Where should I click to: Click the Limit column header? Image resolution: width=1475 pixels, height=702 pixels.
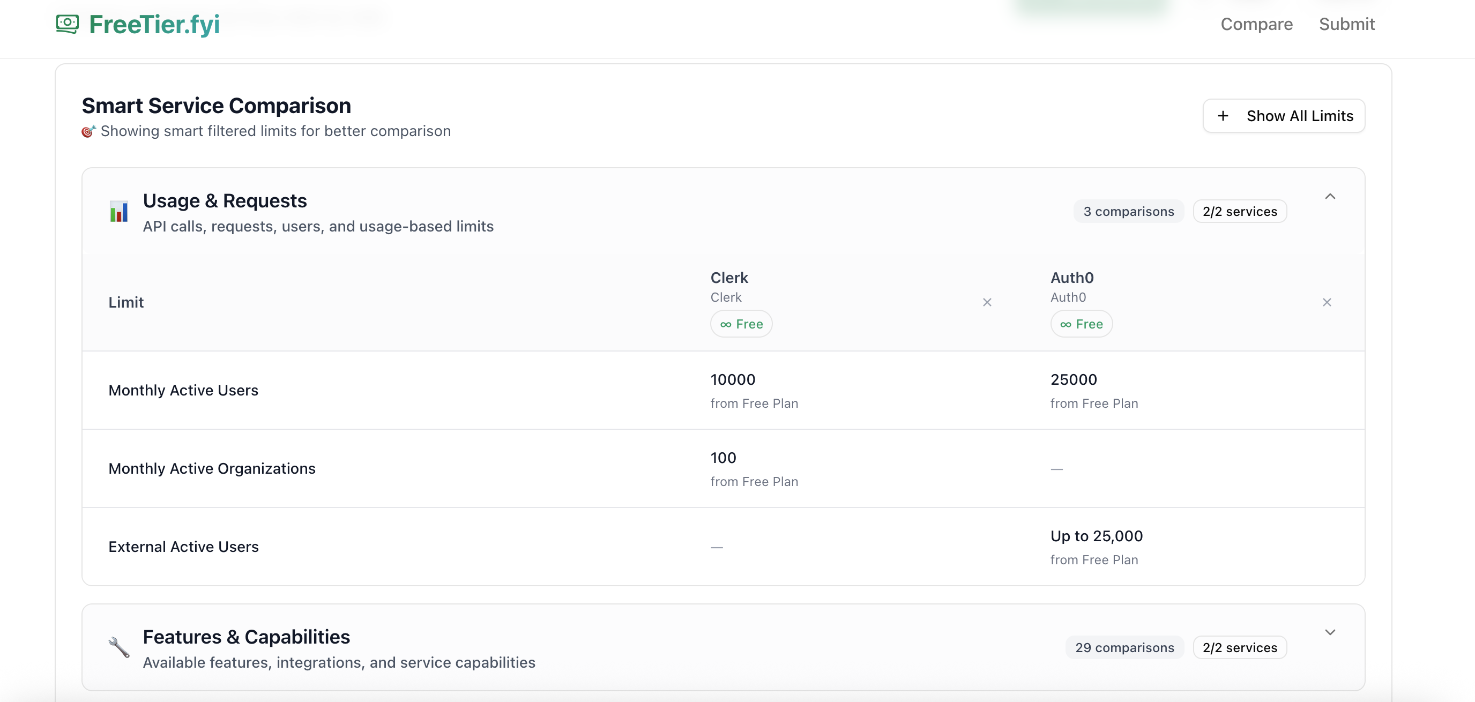[x=126, y=302]
